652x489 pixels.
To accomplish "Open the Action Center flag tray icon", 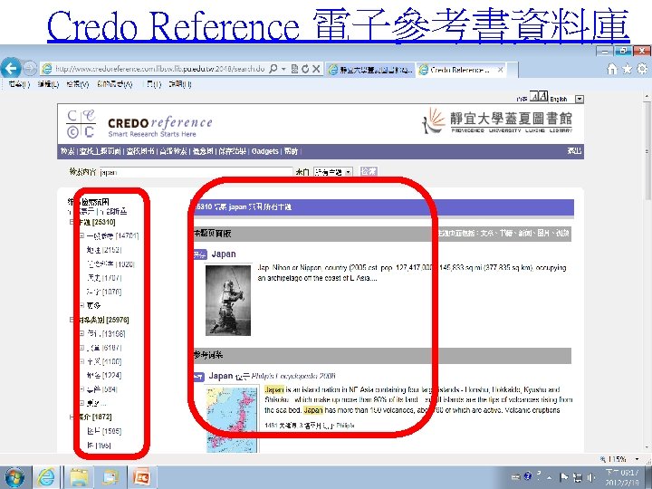I will point(564,477).
